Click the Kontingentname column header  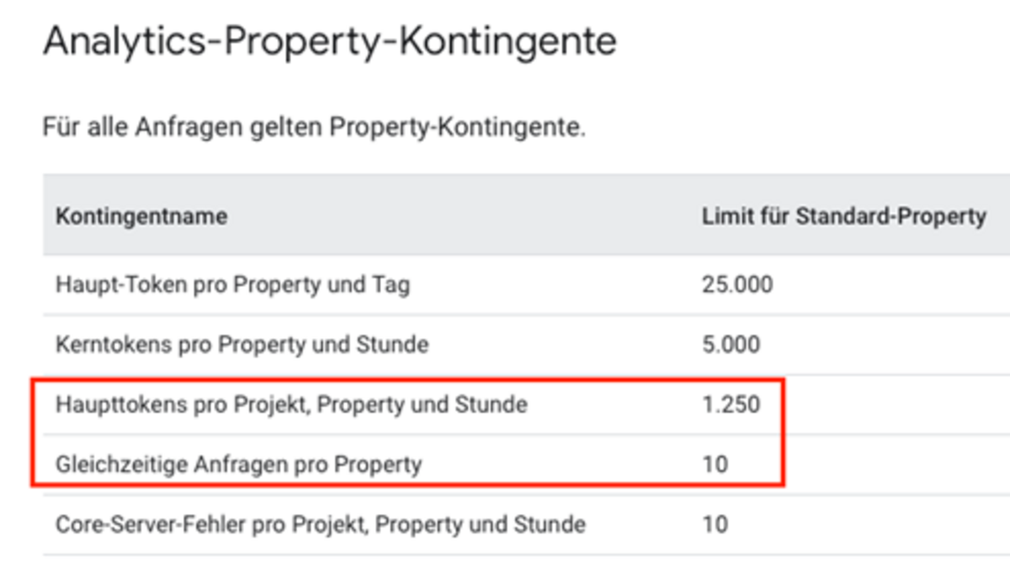coord(141,216)
